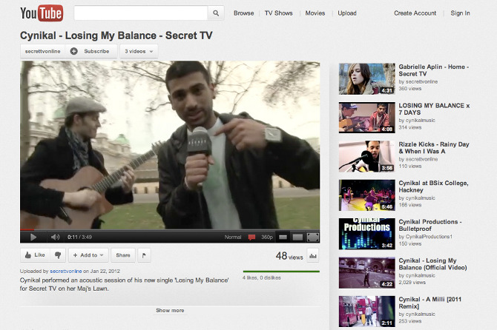The height and width of the screenshot is (330, 497).
Task: Mute the video volume
Action: click(55, 237)
